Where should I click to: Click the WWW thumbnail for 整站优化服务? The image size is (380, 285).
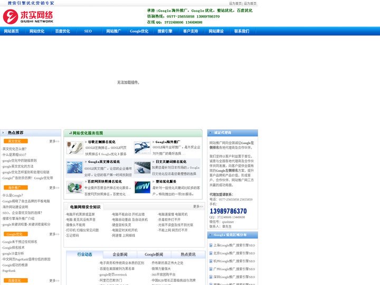click(x=142, y=187)
